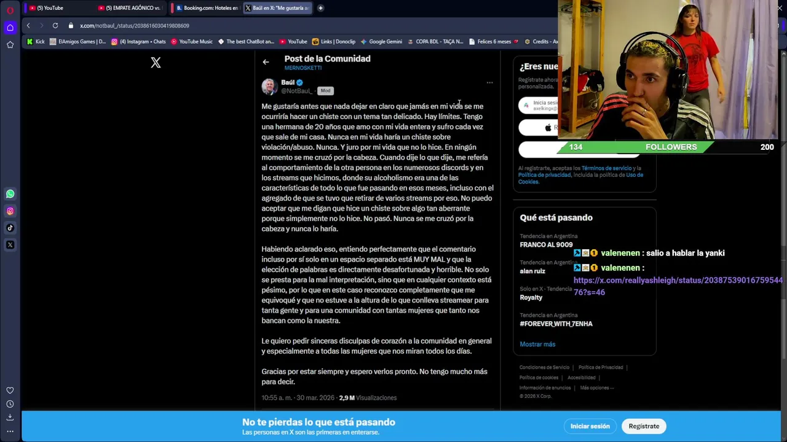Open Política de Privacidad footer link
787x442 pixels.
click(x=601, y=368)
